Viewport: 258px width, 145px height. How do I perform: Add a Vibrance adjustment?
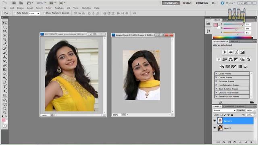coord(218,59)
